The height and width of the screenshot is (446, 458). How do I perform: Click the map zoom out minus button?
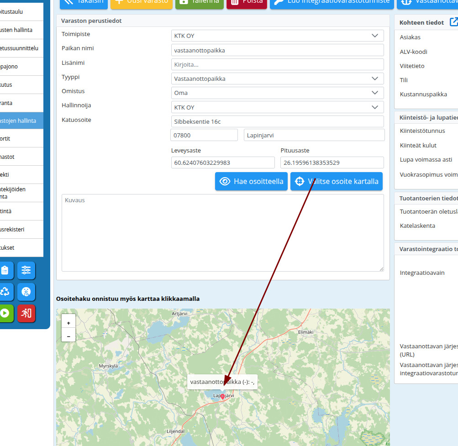68,336
